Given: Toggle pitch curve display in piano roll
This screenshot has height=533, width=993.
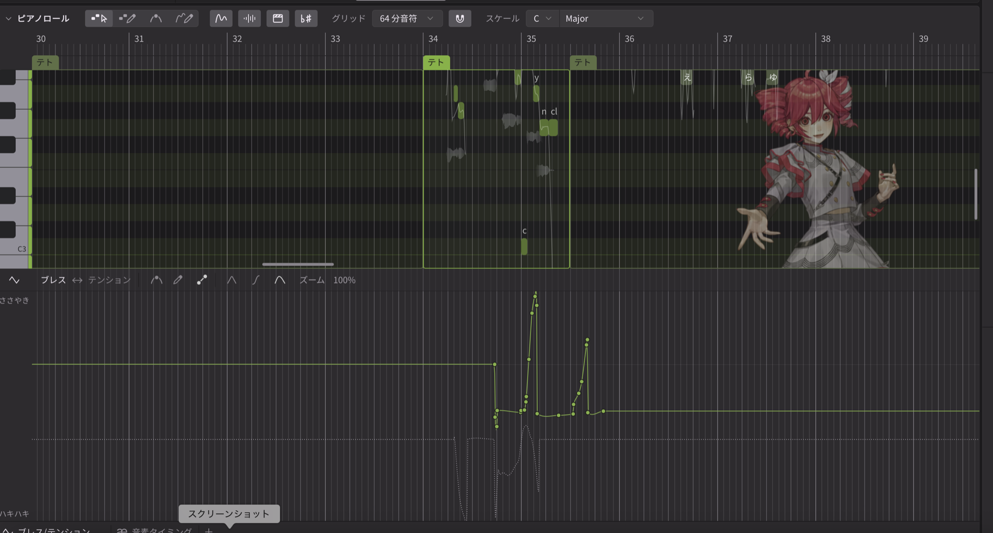Looking at the screenshot, I should click(x=221, y=18).
